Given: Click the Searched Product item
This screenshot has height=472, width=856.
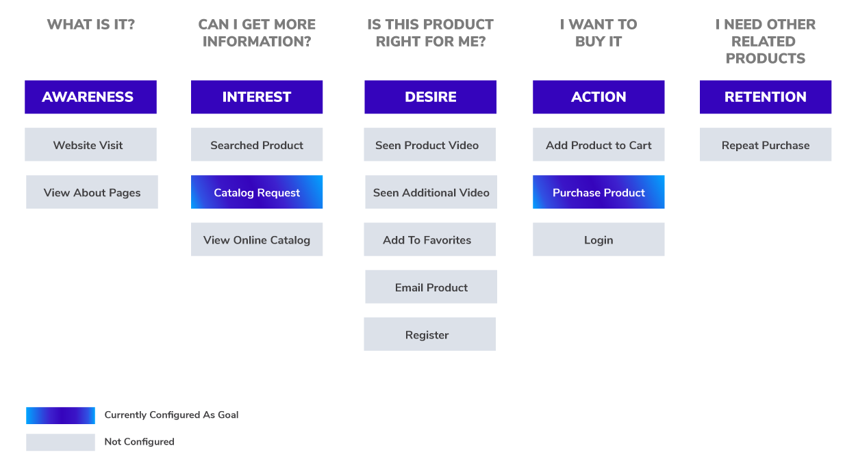Looking at the screenshot, I should pos(257,144).
